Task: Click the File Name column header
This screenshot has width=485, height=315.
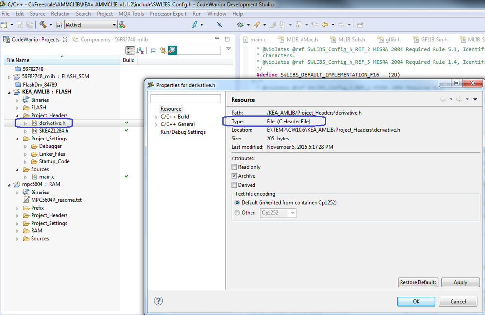Action: [x=62, y=60]
